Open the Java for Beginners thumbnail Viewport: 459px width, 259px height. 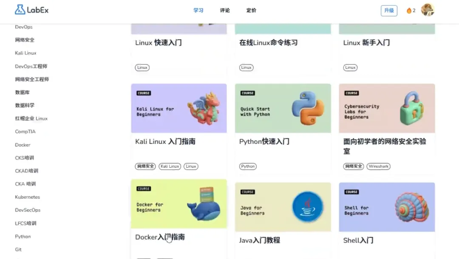283,207
